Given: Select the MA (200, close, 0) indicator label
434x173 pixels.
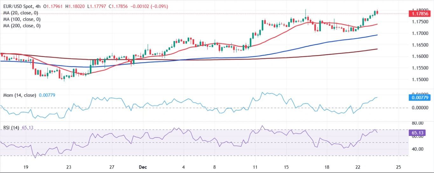Looking at the screenshot, I should [x=22, y=26].
